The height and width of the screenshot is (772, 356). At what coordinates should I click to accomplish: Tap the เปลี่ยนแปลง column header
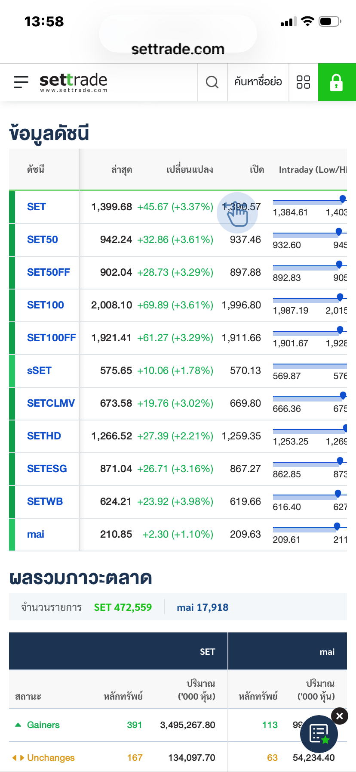tap(190, 170)
